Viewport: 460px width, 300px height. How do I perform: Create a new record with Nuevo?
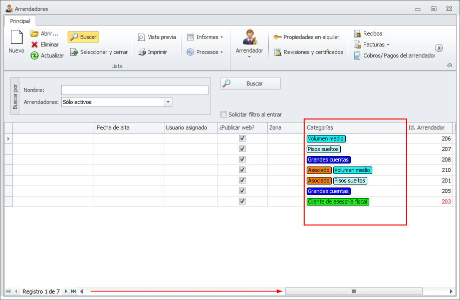pos(16,42)
